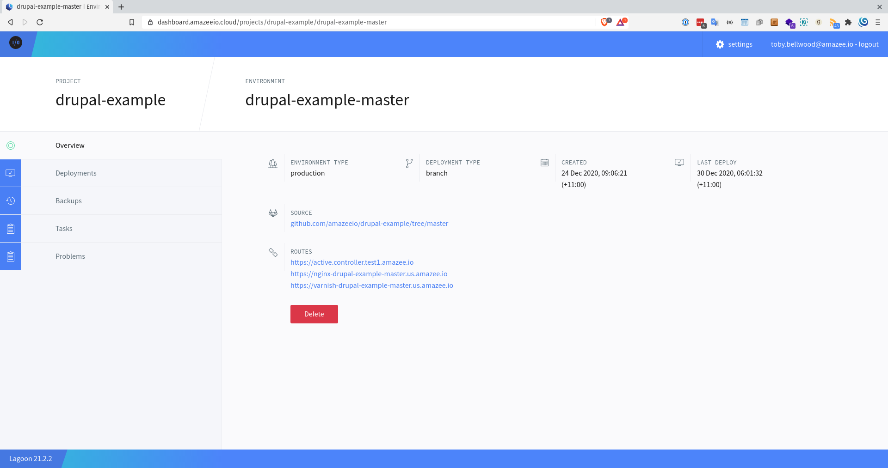Click the address bar URL field
The height and width of the screenshot is (468, 888).
point(369,22)
